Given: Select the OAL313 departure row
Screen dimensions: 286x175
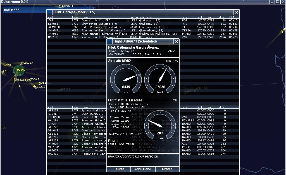Looking at the screenshot, I should [x=143, y=154].
